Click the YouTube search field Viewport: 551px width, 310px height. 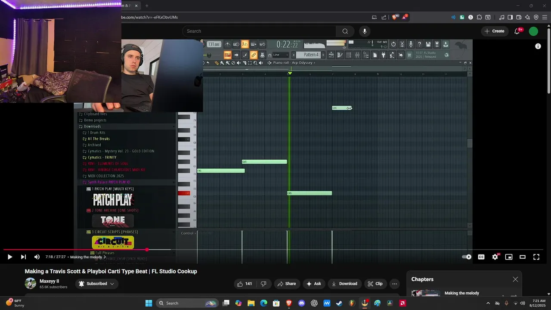(259, 31)
